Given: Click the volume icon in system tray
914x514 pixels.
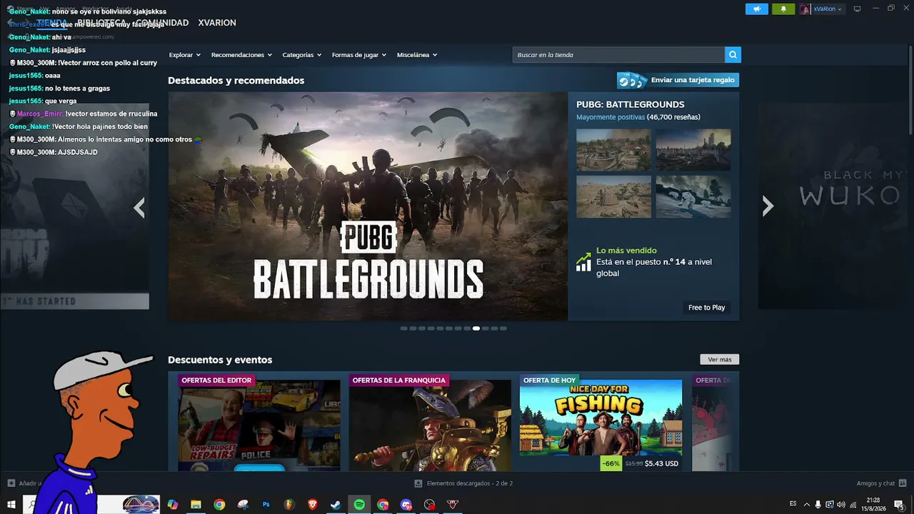Looking at the screenshot, I should pos(840,505).
